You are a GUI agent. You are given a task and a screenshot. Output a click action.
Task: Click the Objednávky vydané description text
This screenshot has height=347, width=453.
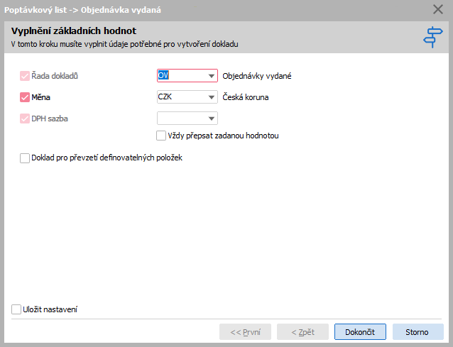point(257,76)
